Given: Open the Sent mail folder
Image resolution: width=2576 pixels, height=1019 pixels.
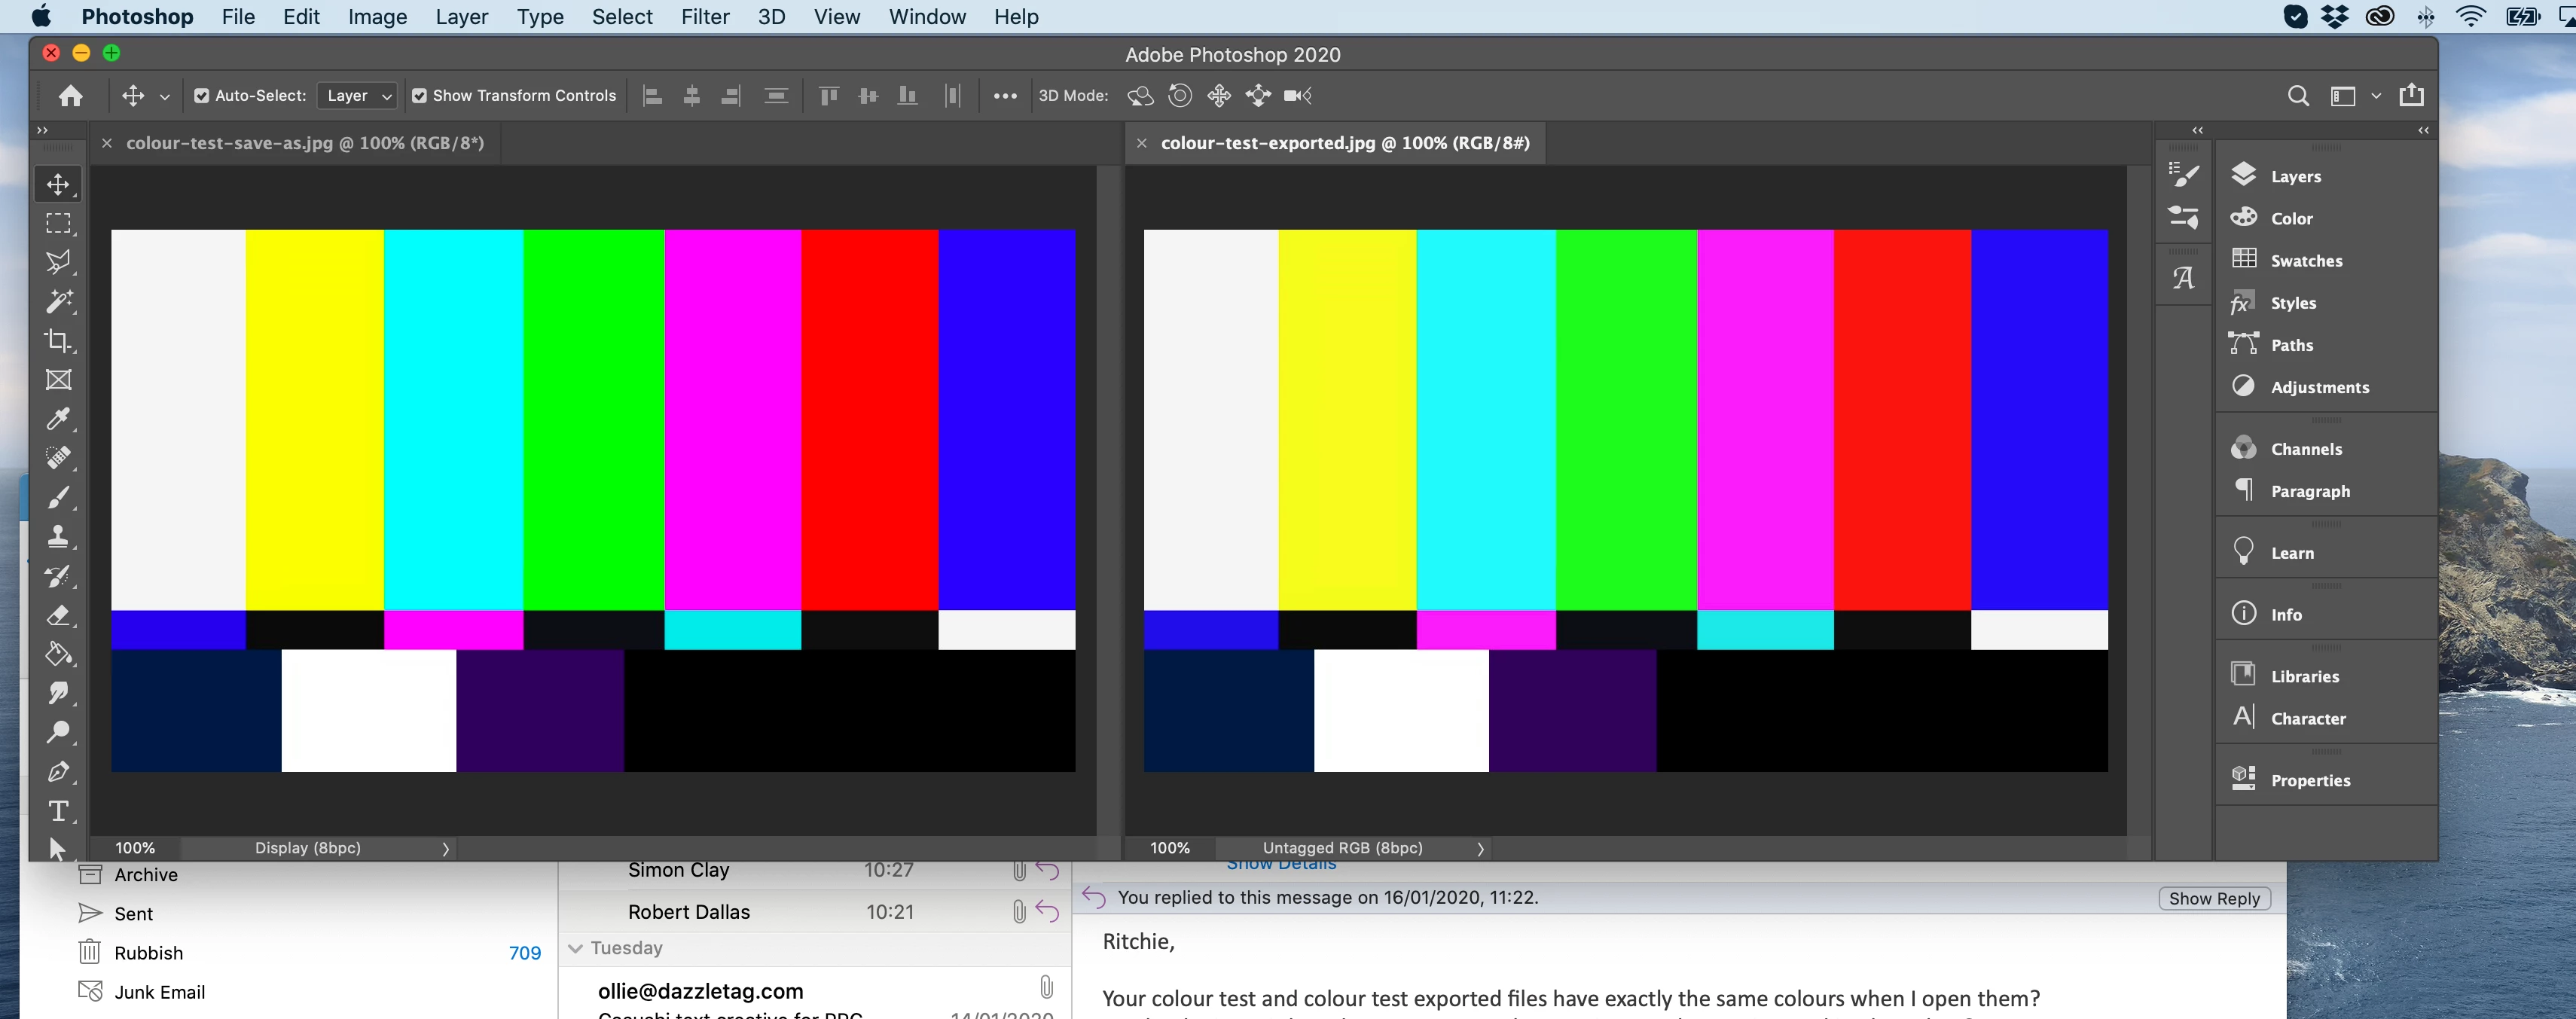Looking at the screenshot, I should 133,914.
